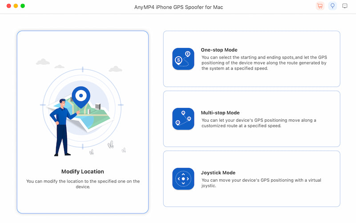Open the feedback message icon at top right
The height and width of the screenshot is (223, 356).
coord(345,6)
